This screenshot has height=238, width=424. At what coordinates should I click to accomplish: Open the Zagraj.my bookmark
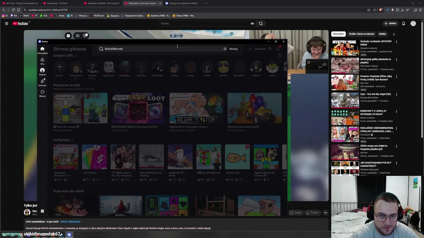click(x=113, y=16)
